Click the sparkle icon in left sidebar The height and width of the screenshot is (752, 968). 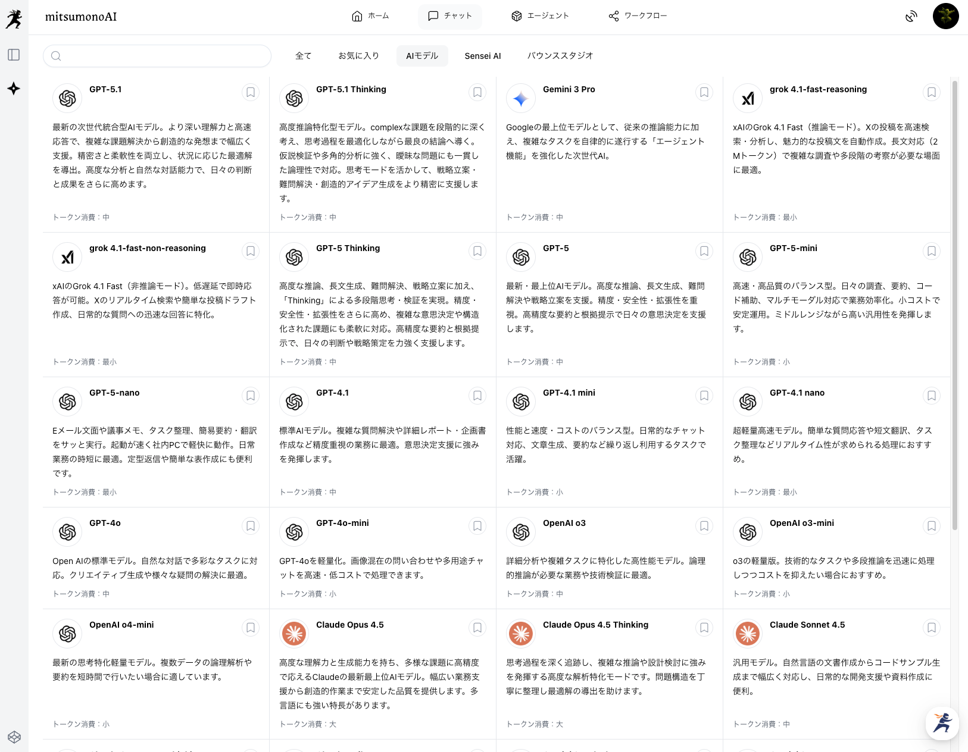tap(14, 89)
